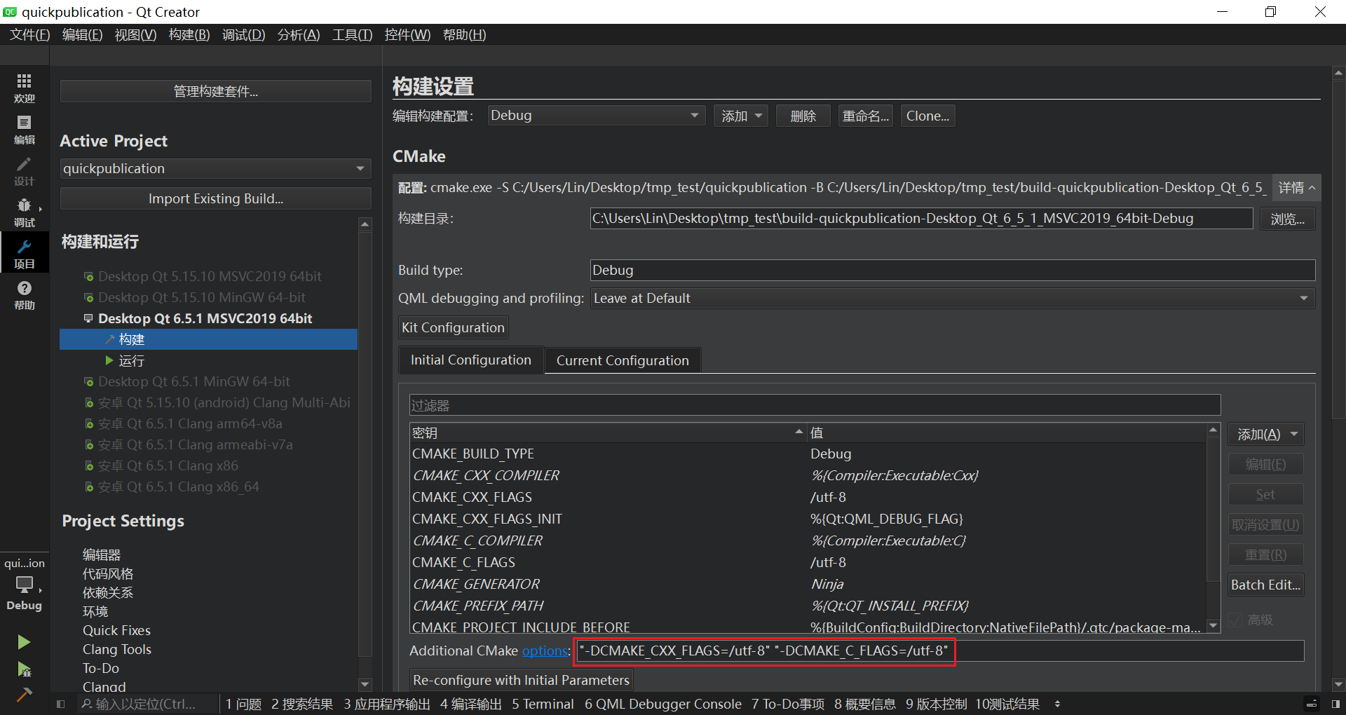Activate kit 安卓 Qt 6.5.1 Clang arm64-v8a
Viewport: 1346px width, 715px height.
pos(190,423)
